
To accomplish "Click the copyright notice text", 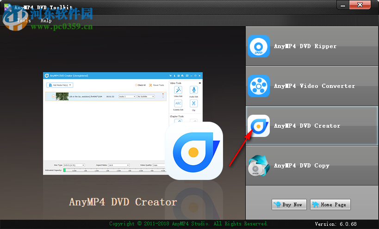I will click(x=188, y=224).
